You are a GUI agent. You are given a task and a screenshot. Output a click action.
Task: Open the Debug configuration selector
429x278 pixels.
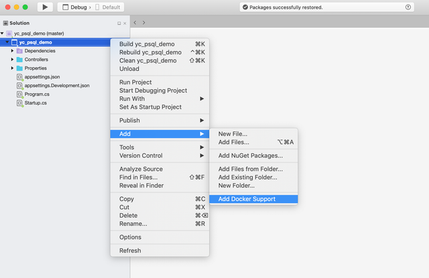pos(78,7)
